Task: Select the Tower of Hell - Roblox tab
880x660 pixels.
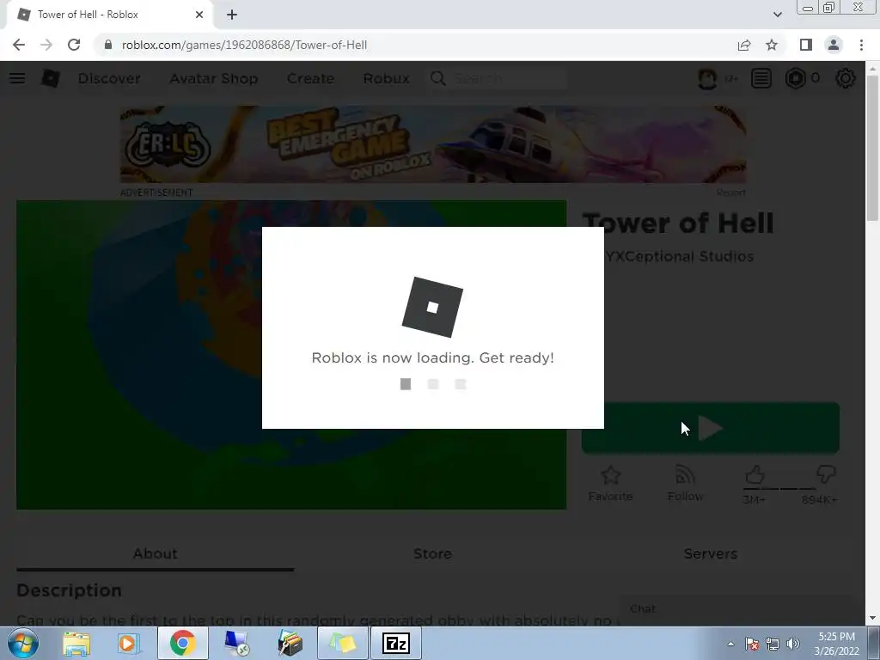Action: (109, 15)
